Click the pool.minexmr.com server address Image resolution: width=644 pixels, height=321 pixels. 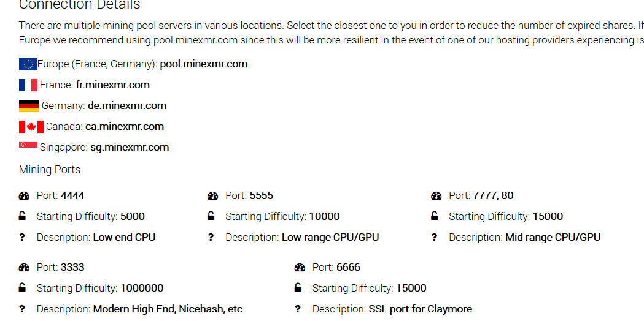tap(204, 64)
